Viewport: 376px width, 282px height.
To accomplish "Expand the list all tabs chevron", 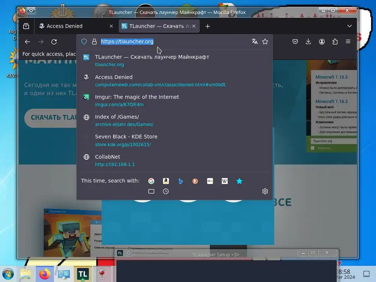I will [x=350, y=26].
